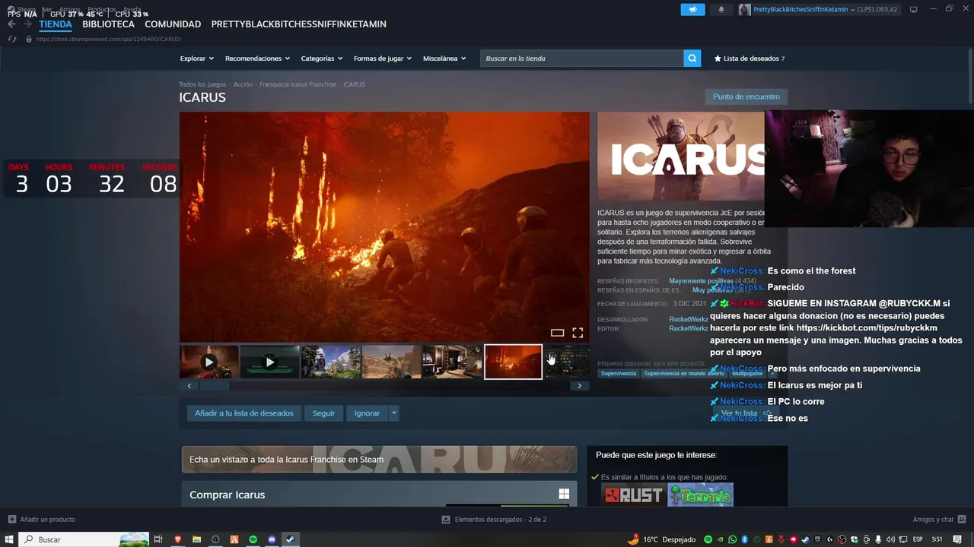Screen dimensions: 974x547
Task: Click the Epic Games tray icon
Action: point(817,539)
